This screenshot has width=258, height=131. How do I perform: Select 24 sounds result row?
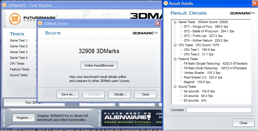198,96
